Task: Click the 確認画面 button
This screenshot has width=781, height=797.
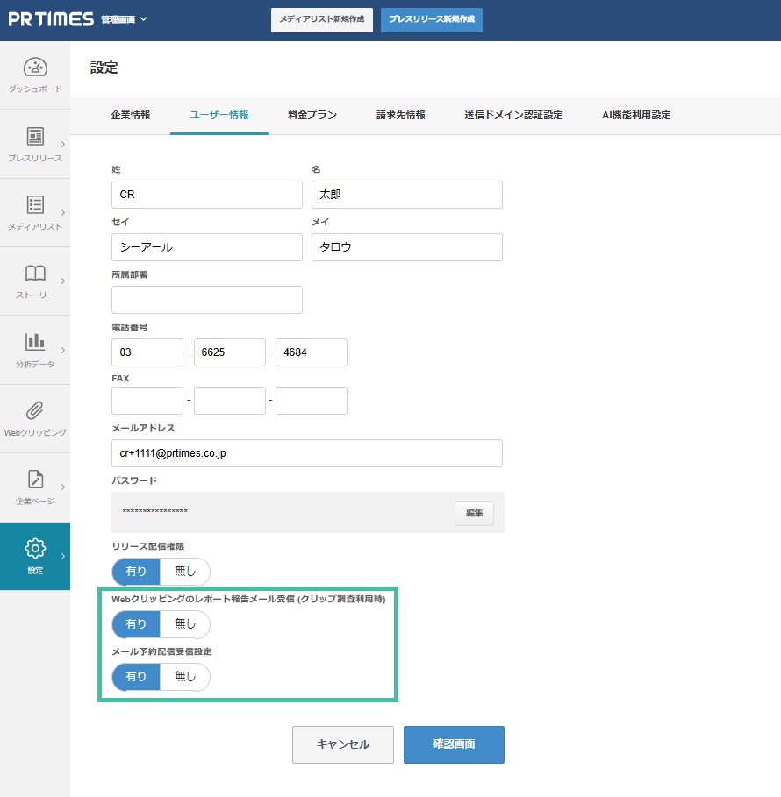Action: (x=454, y=744)
